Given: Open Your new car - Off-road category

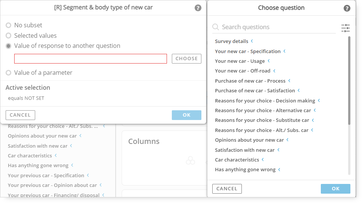Looking at the screenshot, I should [x=243, y=71].
